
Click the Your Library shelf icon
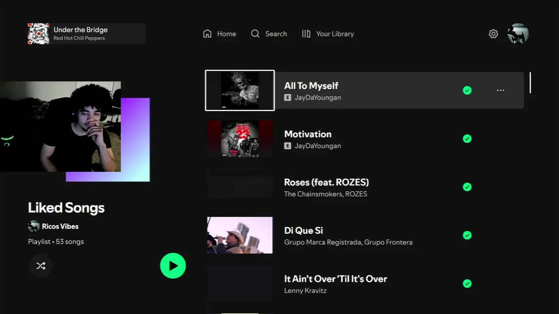click(x=306, y=34)
